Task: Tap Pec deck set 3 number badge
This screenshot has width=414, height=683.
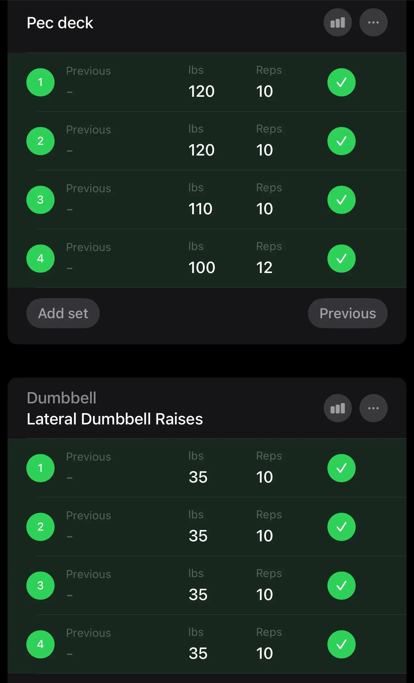Action: [40, 200]
